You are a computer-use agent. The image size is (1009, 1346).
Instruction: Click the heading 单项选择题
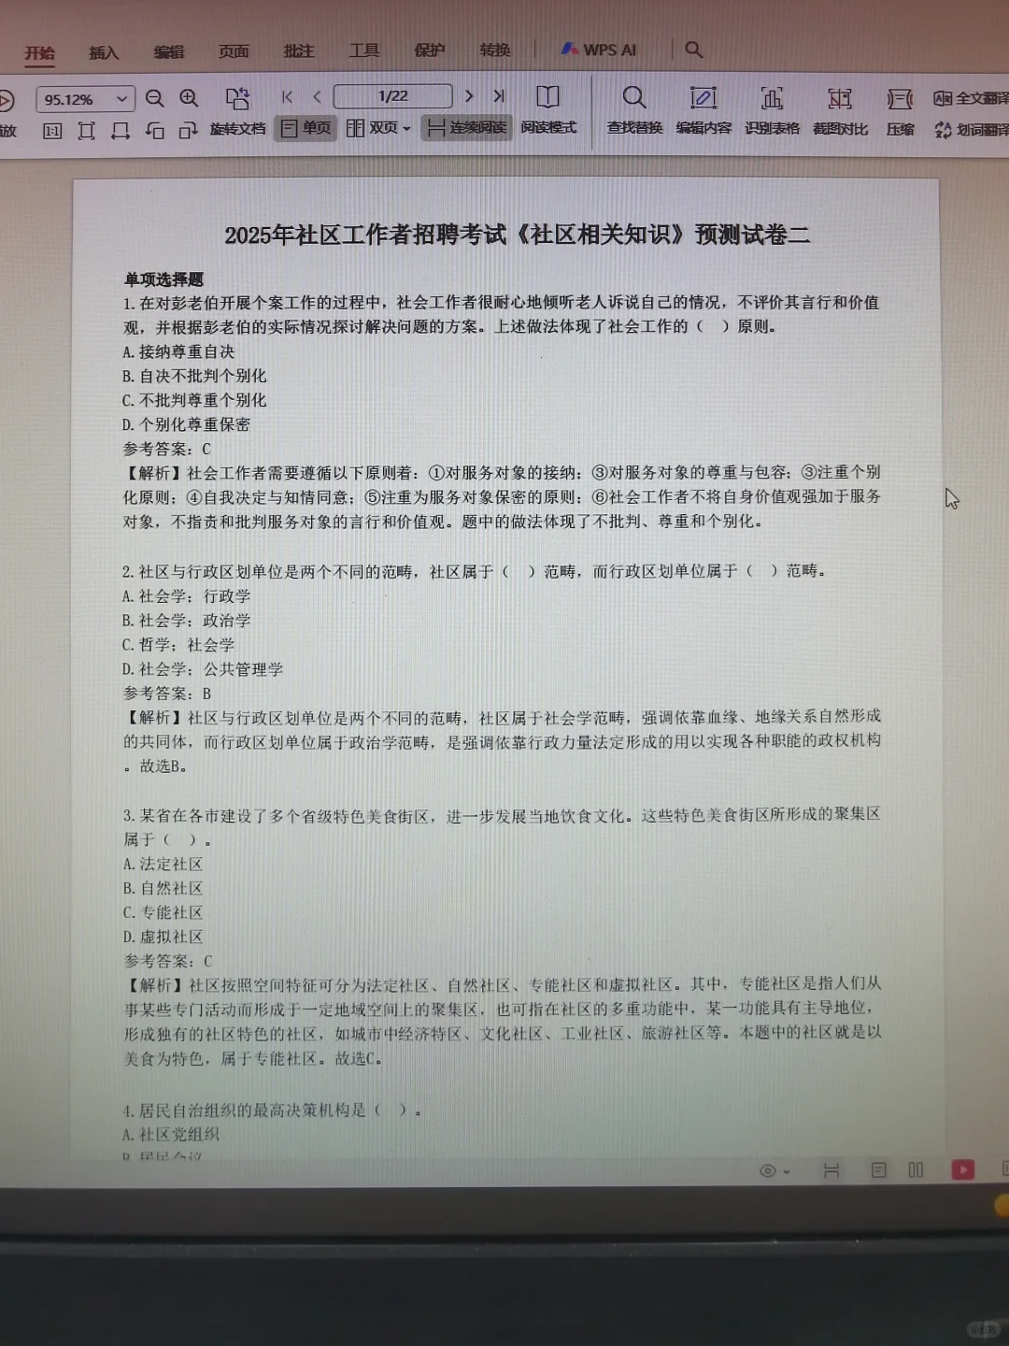pos(163,279)
